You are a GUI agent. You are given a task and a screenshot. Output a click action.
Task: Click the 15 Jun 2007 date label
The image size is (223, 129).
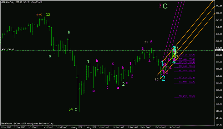[6, 127]
